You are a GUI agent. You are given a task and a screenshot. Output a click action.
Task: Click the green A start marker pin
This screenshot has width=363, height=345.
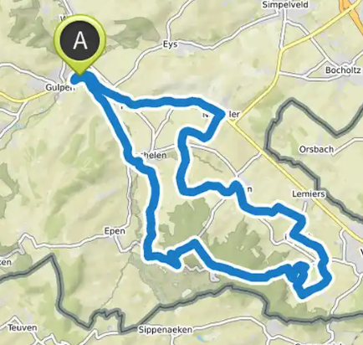point(79,42)
